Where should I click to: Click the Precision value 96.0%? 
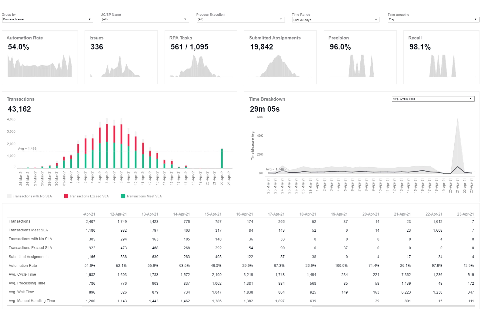(340, 47)
